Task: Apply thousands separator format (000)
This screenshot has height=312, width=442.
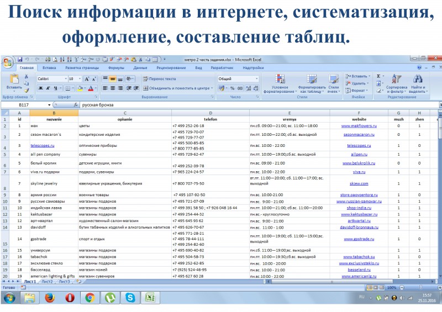Action: click(240, 88)
